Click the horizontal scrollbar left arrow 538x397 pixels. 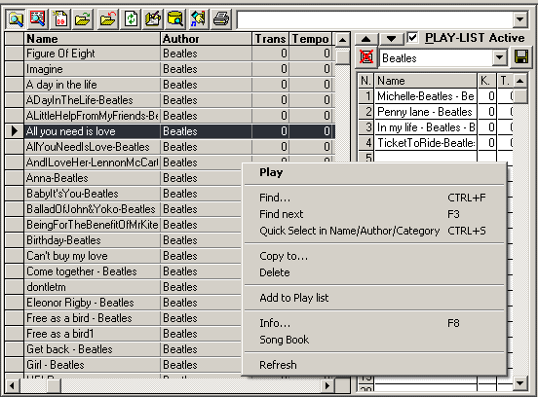[12, 385]
